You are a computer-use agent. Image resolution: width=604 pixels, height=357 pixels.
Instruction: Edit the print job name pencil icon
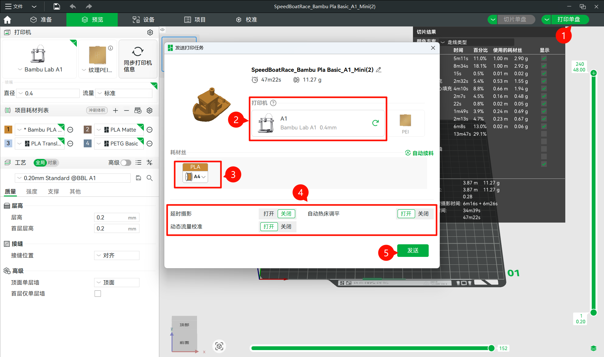tap(379, 70)
